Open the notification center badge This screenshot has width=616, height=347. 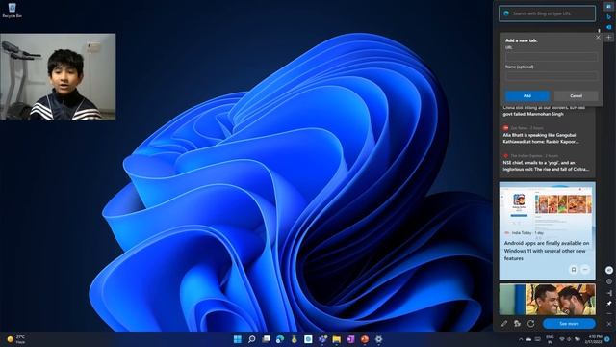coord(607,339)
